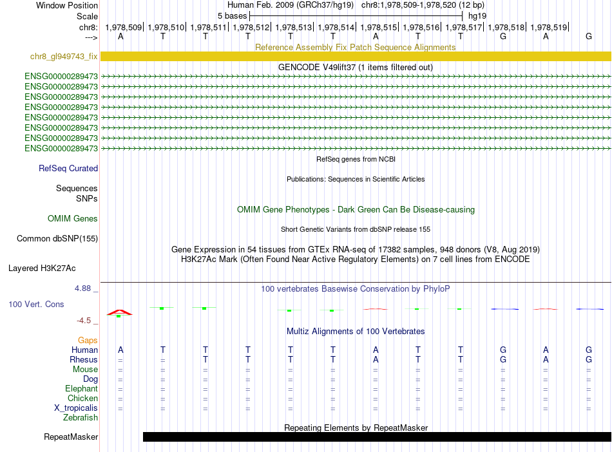Screen dimensions: 612x452
Task: Click the Common dbSNP(155) track label
Action: [57, 238]
